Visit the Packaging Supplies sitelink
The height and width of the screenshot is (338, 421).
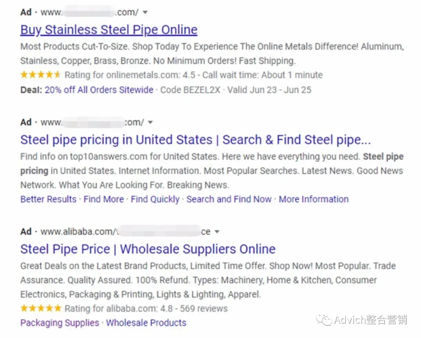pos(60,323)
